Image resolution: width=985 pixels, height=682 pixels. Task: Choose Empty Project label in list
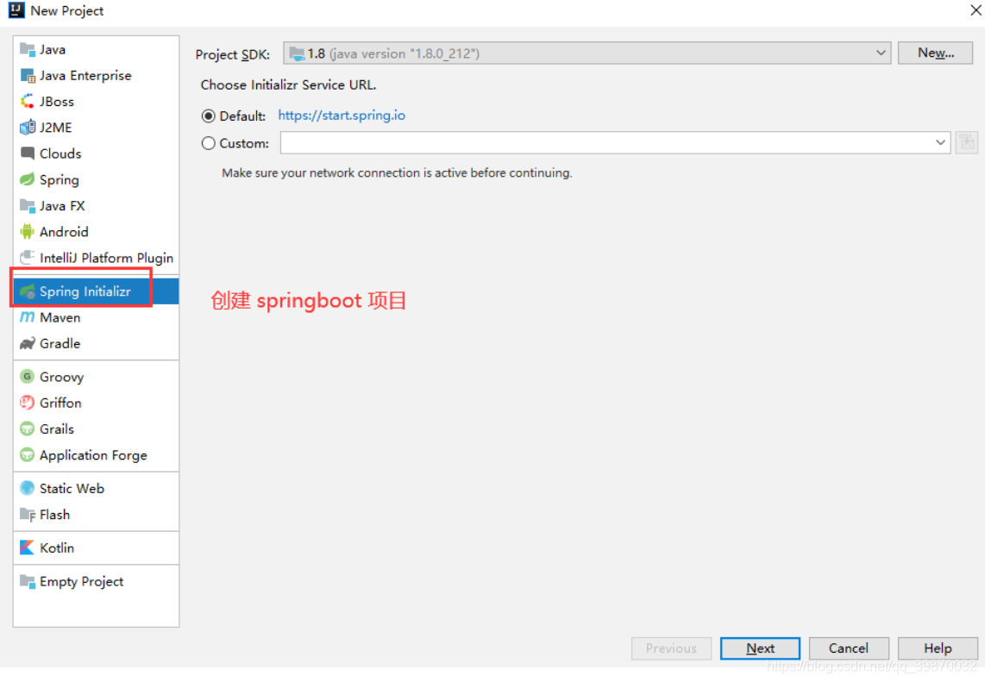pos(82,581)
